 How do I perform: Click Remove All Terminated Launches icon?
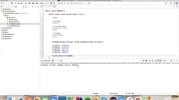146,61
